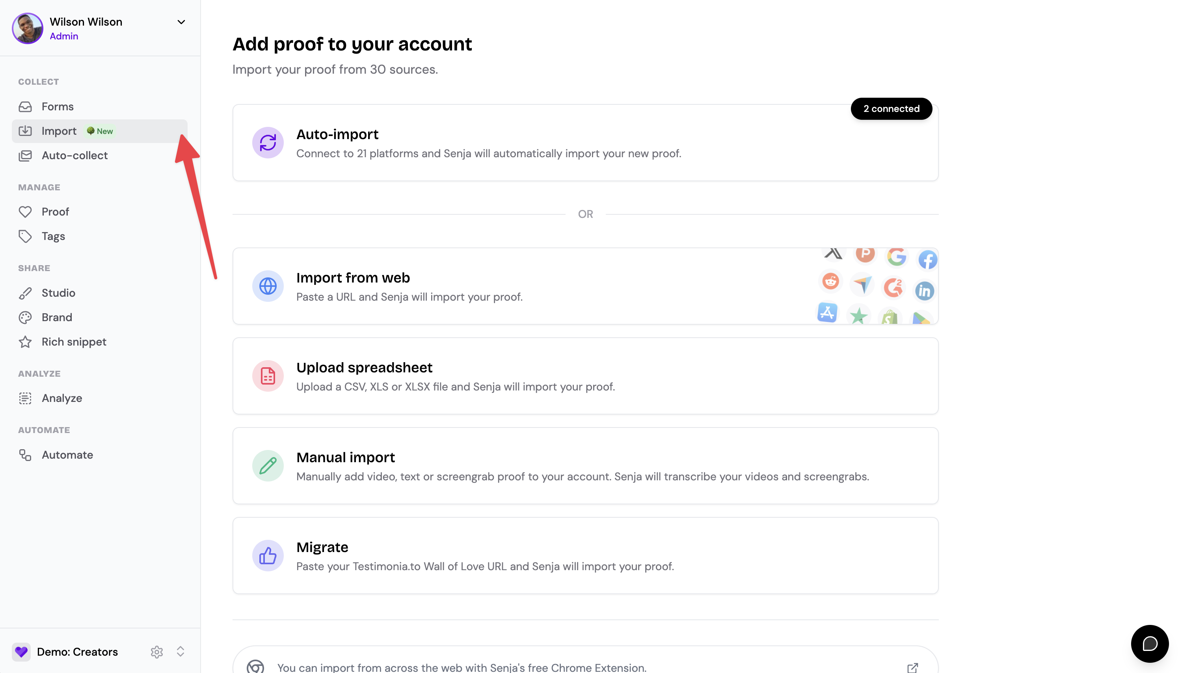Choose Upload spreadsheet option
This screenshot has width=1180, height=673.
click(x=585, y=376)
